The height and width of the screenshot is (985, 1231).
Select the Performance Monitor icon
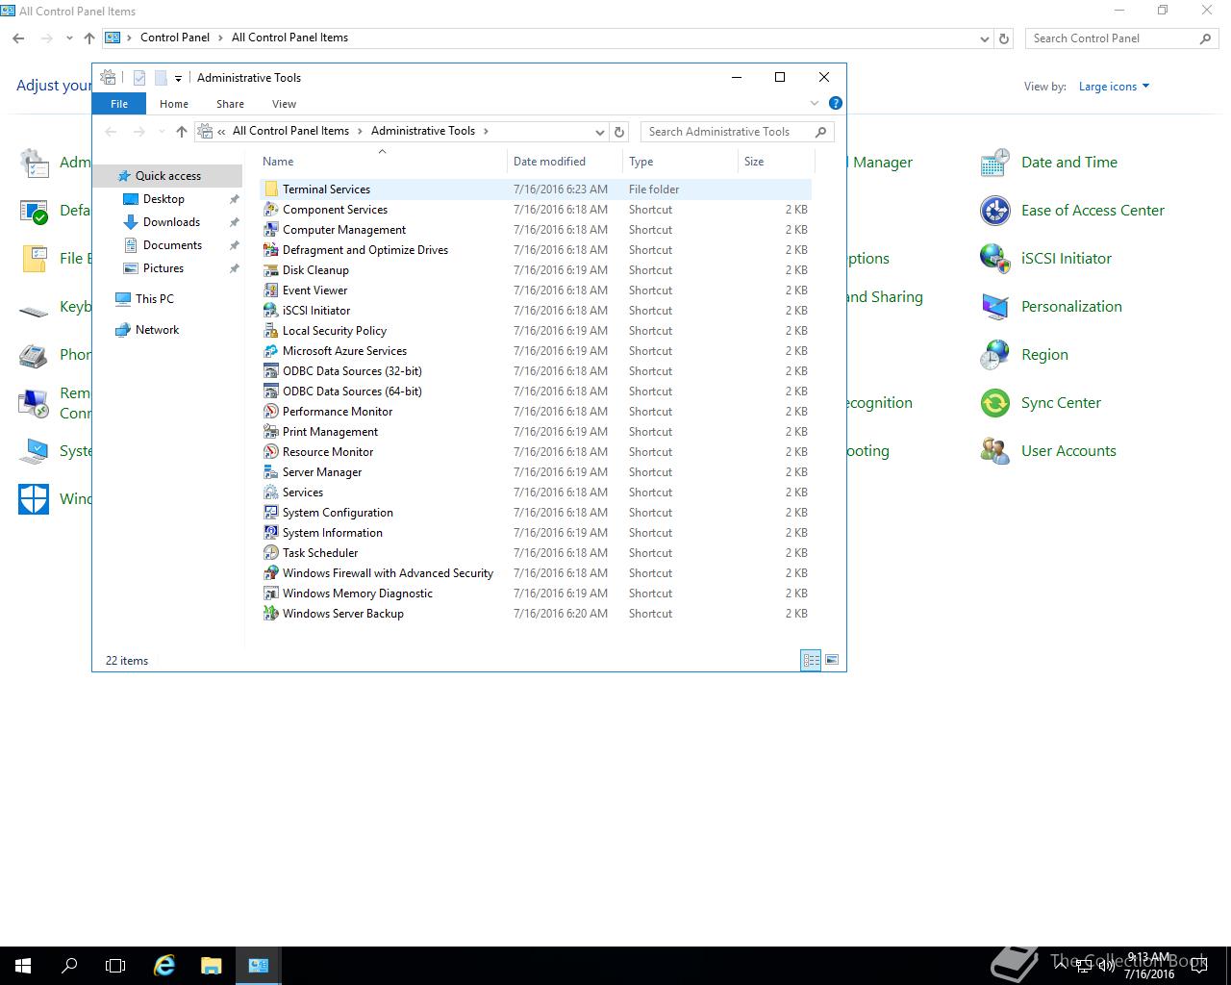(x=271, y=412)
